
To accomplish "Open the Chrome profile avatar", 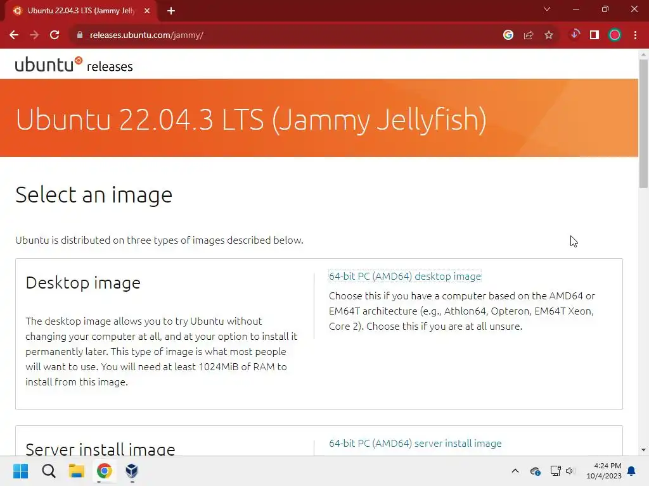I will point(615,35).
